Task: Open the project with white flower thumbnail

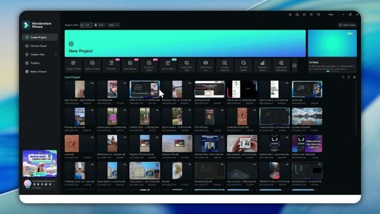Action: pyautogui.click(x=177, y=171)
